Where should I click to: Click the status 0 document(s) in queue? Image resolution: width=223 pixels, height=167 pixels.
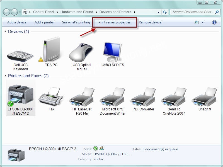click(160, 149)
